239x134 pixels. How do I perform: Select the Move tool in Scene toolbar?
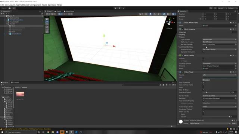(47, 22)
